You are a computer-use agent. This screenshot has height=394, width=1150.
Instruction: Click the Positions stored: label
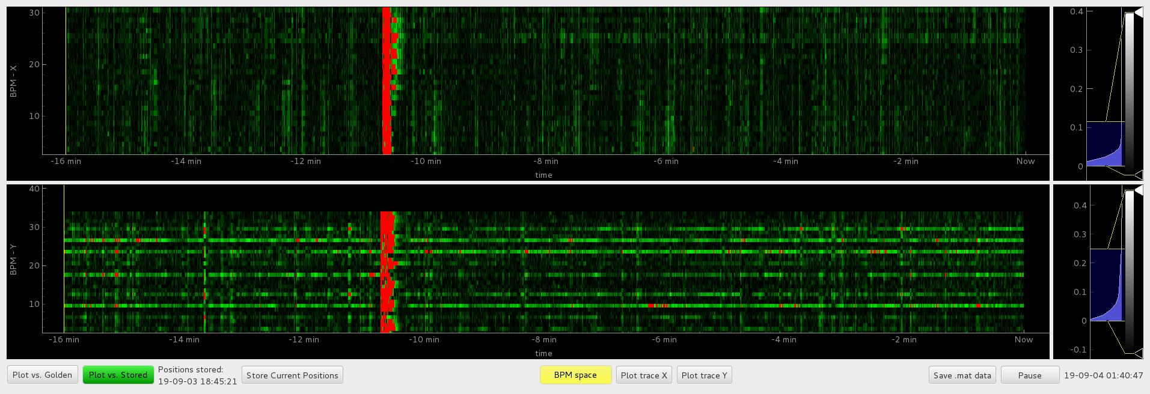pos(191,369)
